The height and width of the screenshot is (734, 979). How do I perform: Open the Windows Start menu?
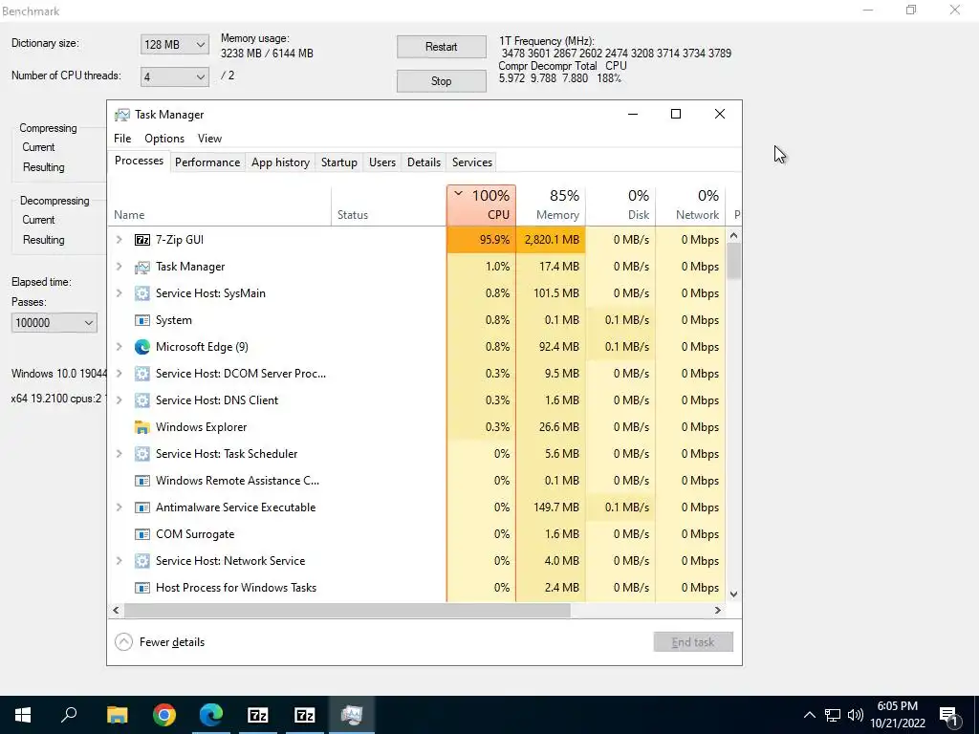(23, 715)
